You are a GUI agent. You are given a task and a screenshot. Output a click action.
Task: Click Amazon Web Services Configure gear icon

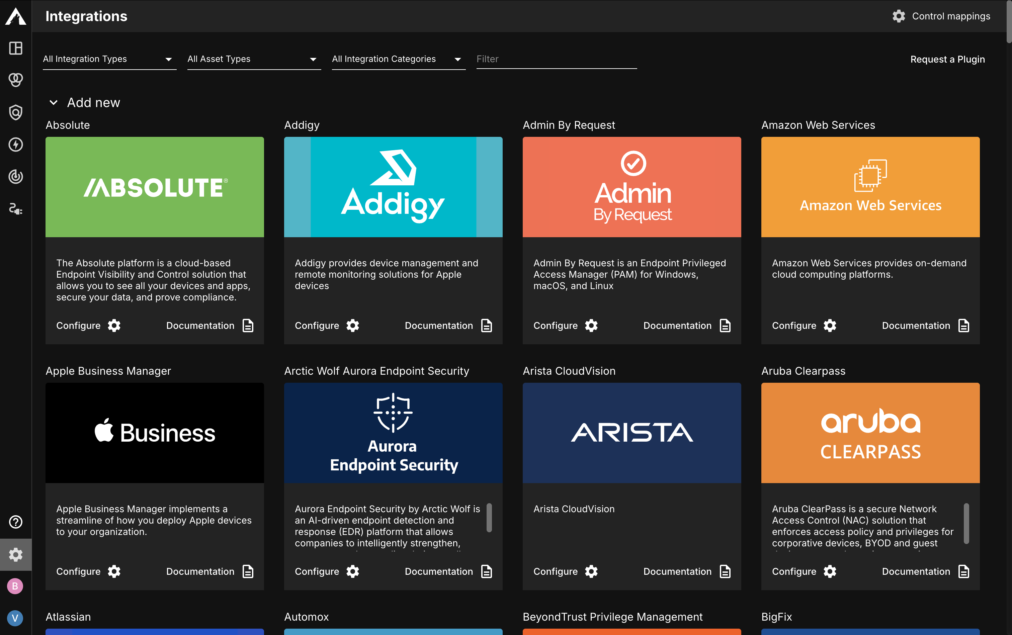coord(830,326)
